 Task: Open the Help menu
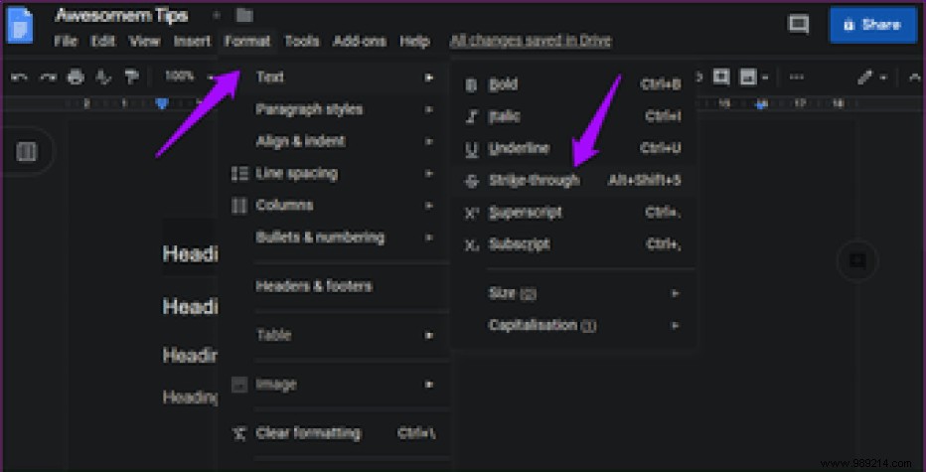coord(414,41)
